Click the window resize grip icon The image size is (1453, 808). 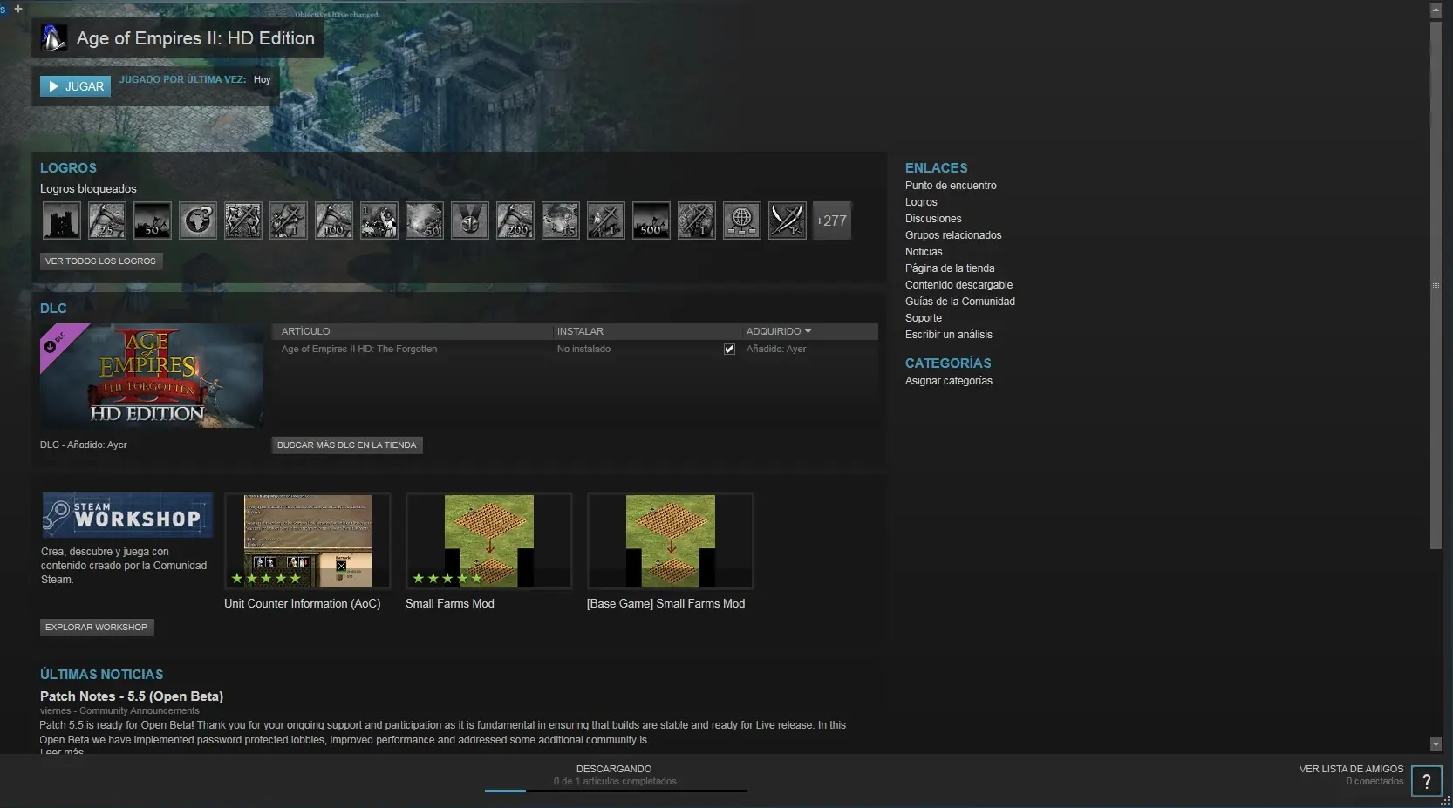(x=1445, y=801)
